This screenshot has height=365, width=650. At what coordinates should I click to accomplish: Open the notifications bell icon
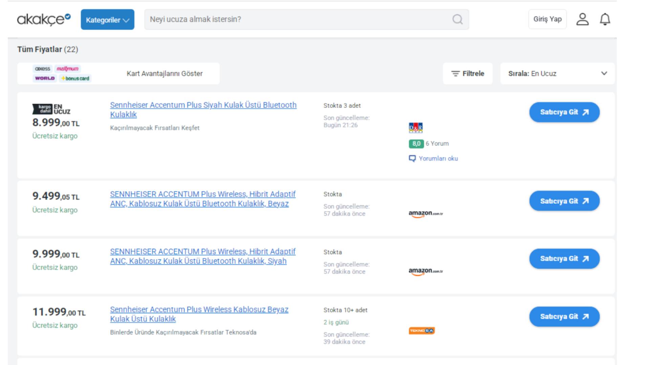click(605, 19)
